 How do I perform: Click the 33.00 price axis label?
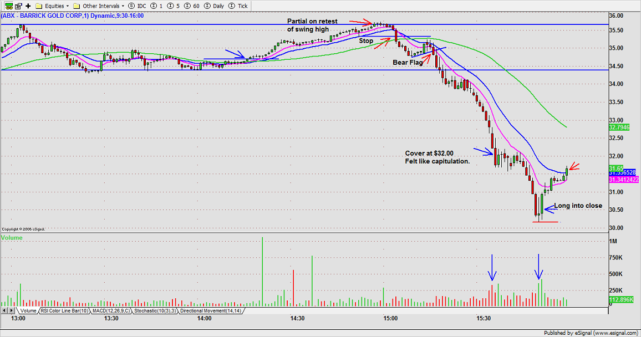[615, 120]
